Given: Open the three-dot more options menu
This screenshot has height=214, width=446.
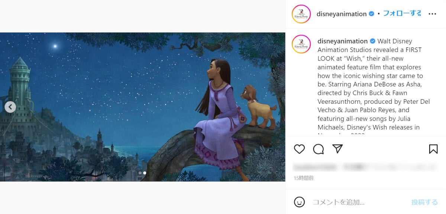Looking at the screenshot, I should coord(432,14).
